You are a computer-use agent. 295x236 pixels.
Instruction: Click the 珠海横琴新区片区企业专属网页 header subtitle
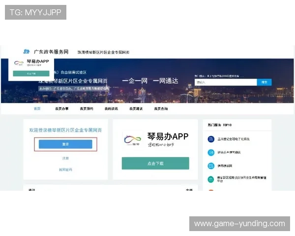[x=103, y=52]
